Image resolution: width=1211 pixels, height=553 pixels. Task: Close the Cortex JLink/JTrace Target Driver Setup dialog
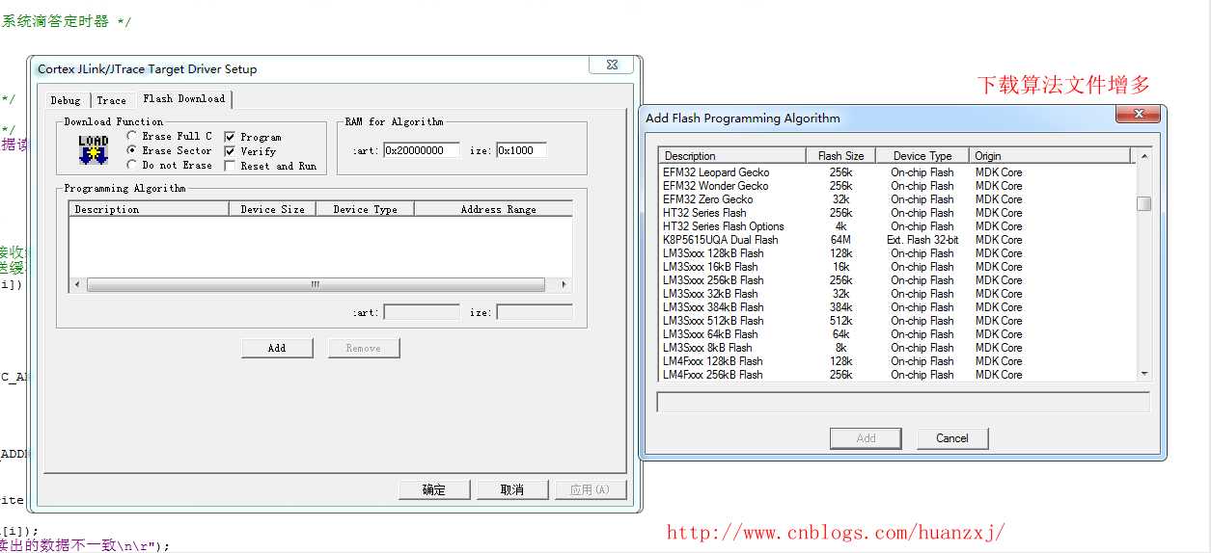pos(612,66)
